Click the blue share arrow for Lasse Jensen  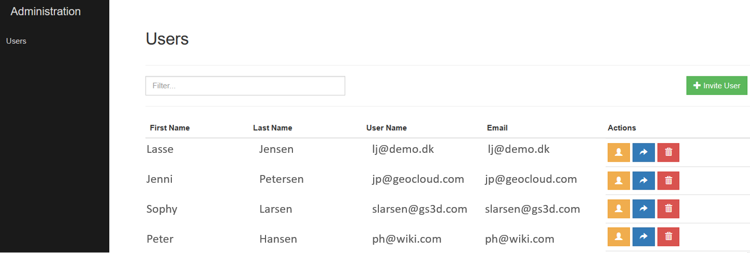click(x=643, y=152)
